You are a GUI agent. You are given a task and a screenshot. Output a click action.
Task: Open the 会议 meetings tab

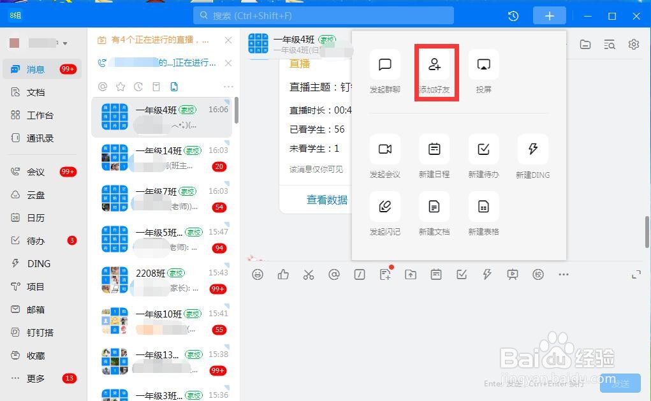coord(42,171)
